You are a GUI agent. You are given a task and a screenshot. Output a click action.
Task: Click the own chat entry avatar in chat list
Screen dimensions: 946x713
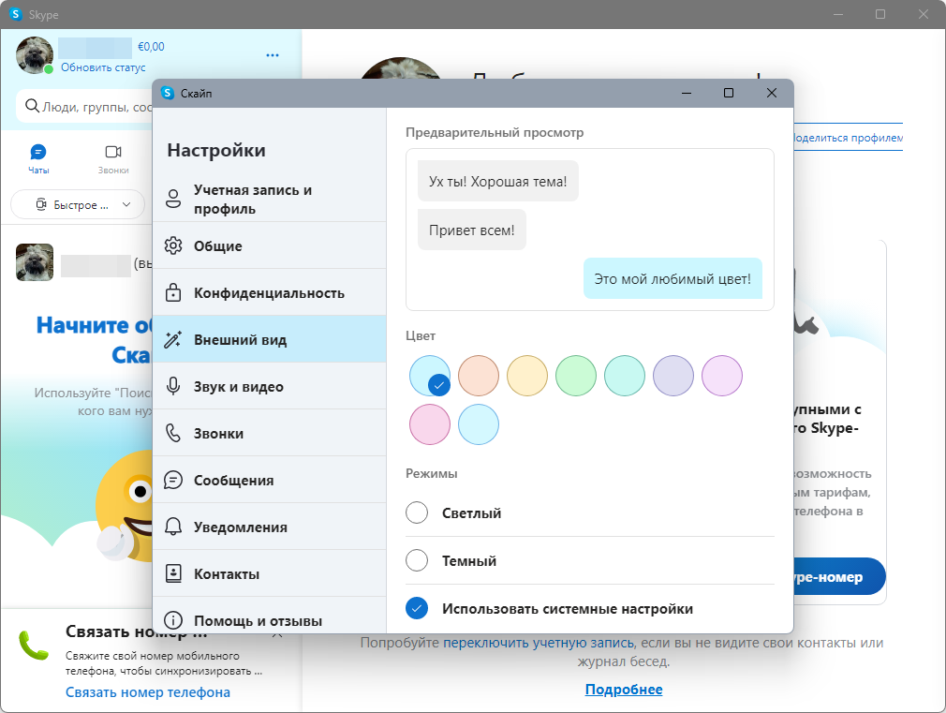(x=35, y=262)
